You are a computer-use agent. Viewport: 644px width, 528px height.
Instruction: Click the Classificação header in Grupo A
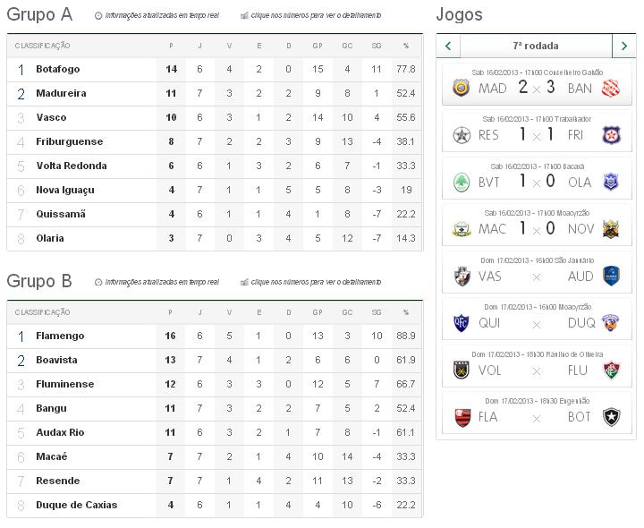[x=42, y=46]
